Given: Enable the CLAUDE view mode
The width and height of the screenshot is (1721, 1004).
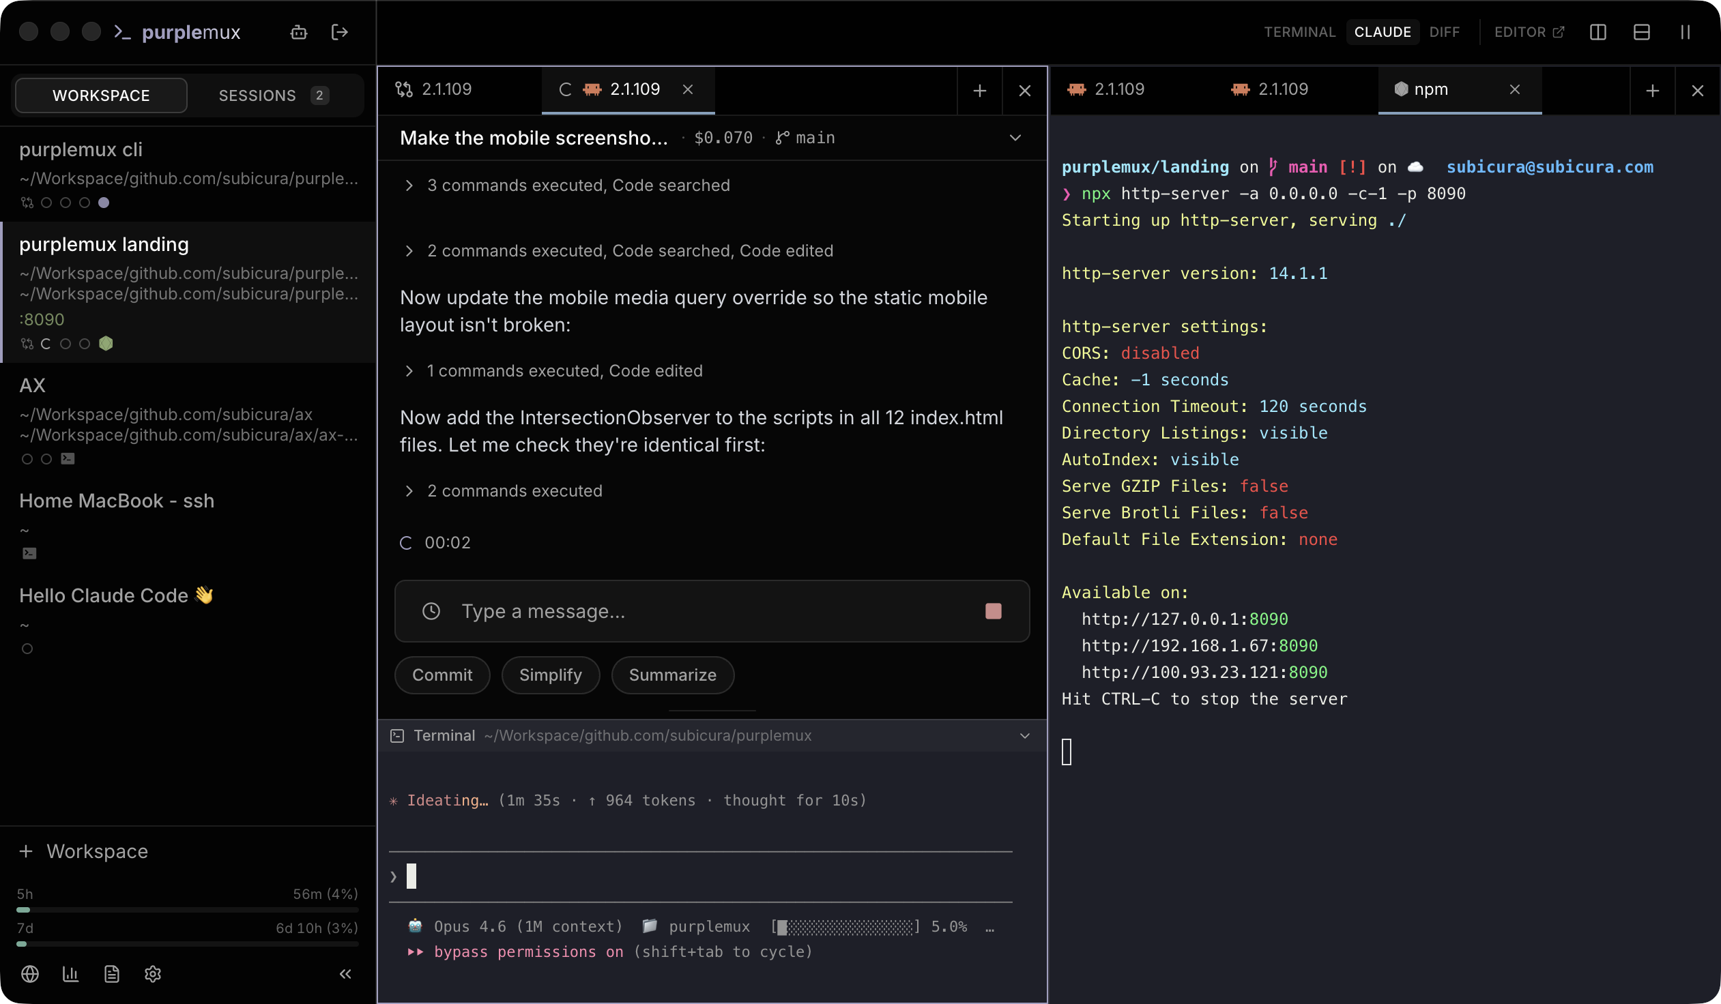Looking at the screenshot, I should (1383, 32).
